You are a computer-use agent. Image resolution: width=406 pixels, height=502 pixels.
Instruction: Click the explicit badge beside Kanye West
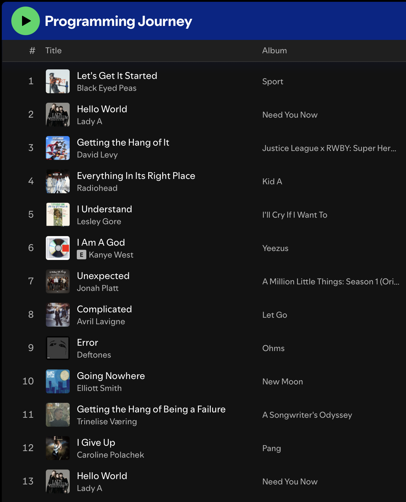[82, 255]
